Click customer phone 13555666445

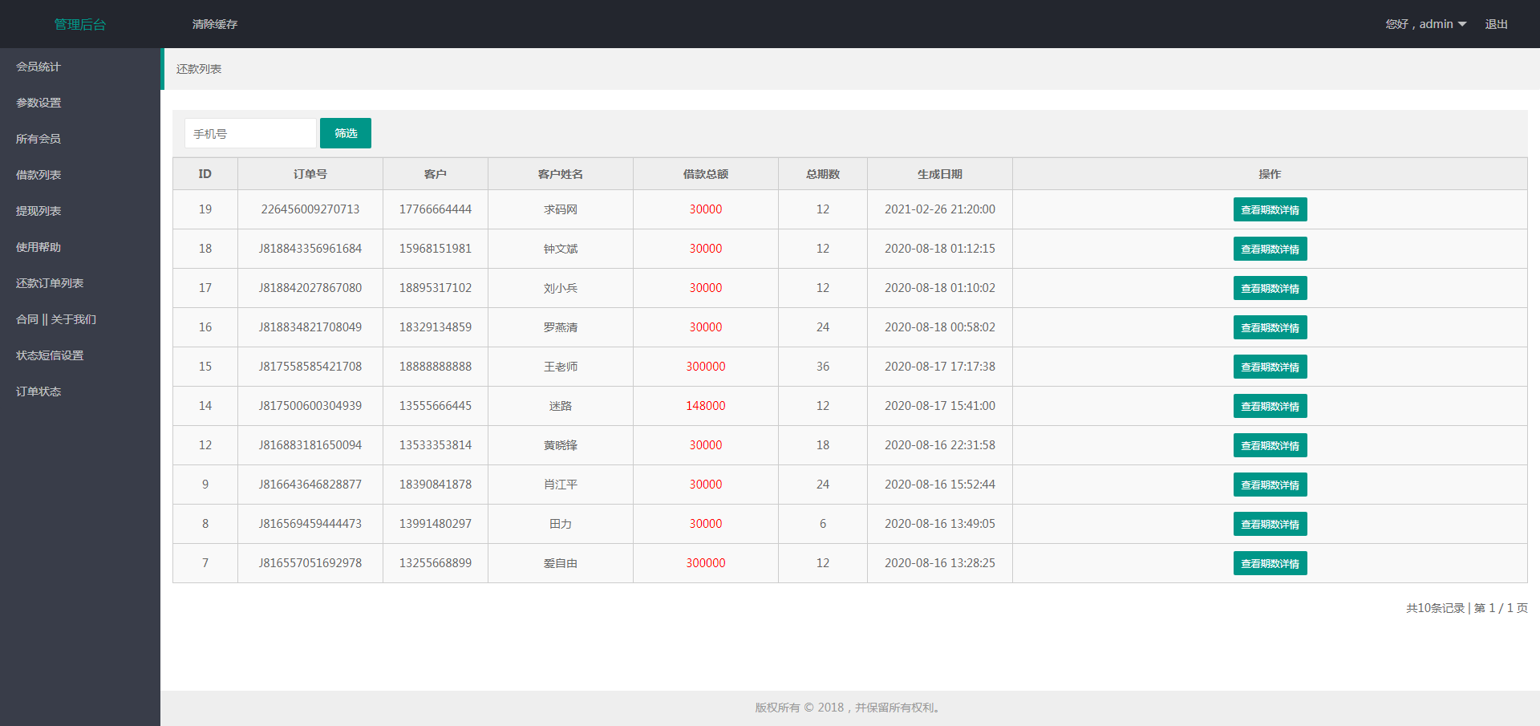point(436,406)
